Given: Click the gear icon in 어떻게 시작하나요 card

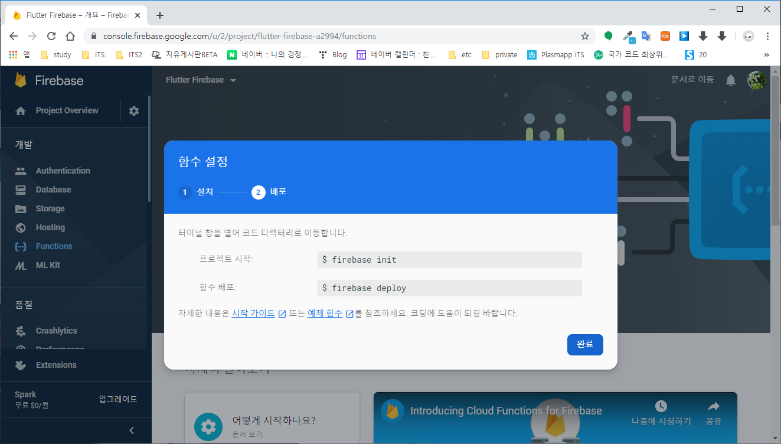Looking at the screenshot, I should [x=208, y=426].
